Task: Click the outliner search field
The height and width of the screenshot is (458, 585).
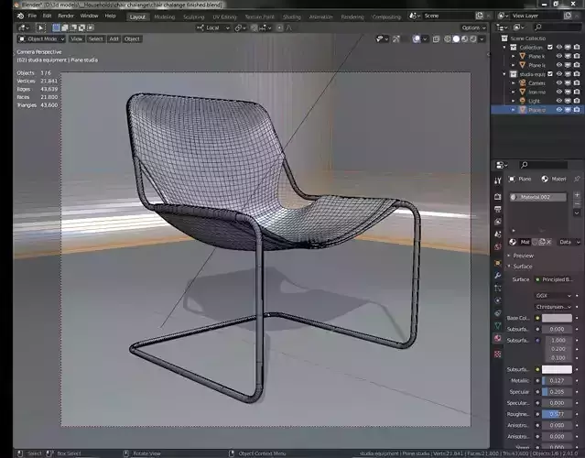Action: 558,27
